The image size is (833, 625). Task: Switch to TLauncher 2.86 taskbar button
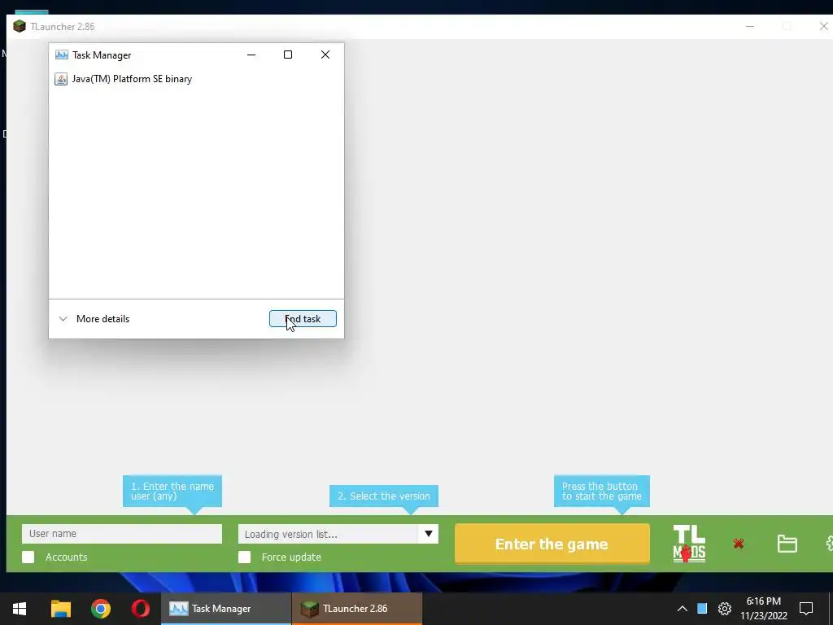357,609
